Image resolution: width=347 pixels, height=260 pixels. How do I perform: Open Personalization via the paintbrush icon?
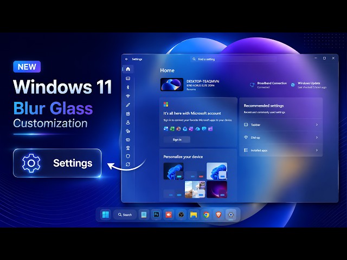coord(128,105)
